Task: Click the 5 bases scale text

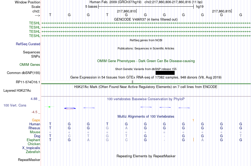Action: tap(91, 7)
